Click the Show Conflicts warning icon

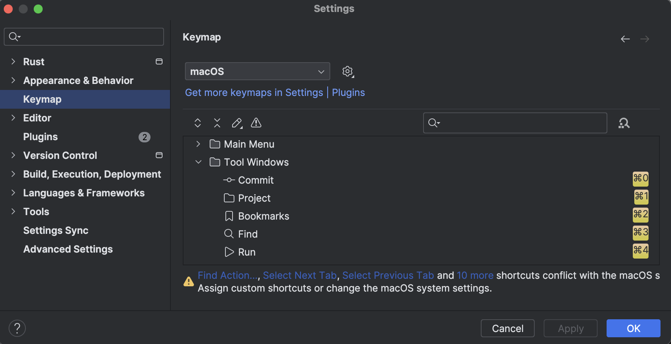pos(256,123)
